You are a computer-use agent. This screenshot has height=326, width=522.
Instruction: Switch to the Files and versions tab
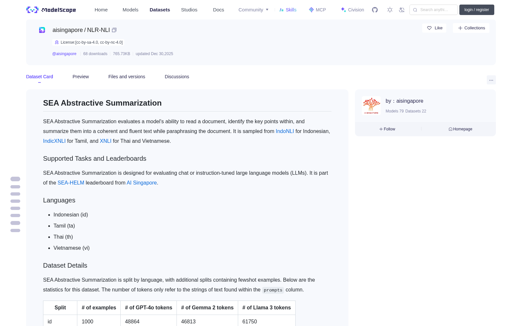pyautogui.click(x=127, y=77)
